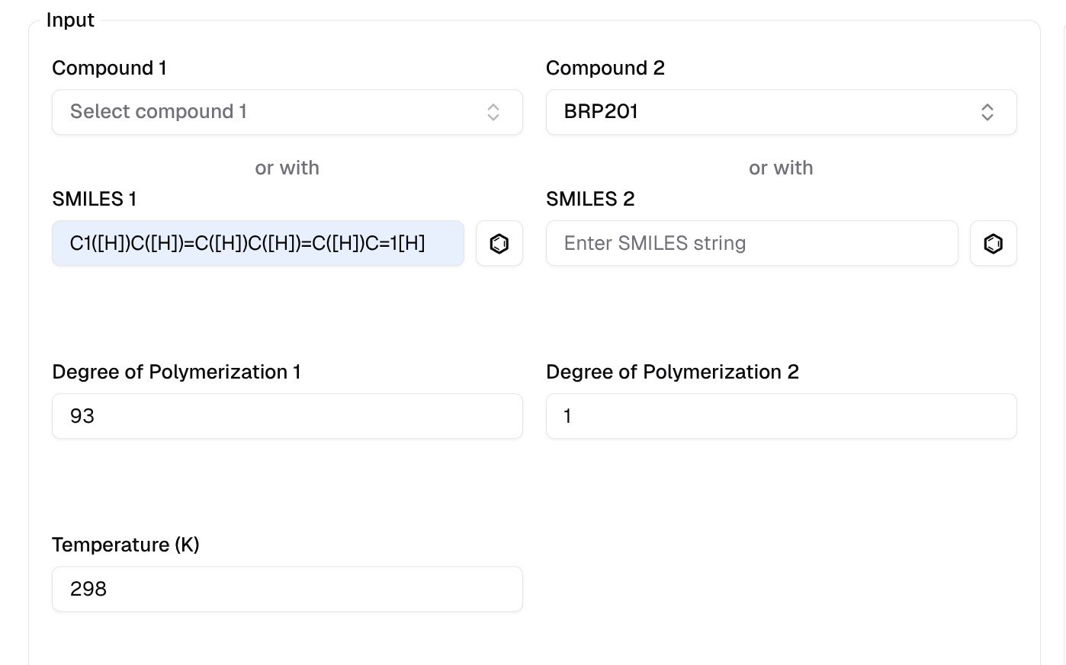Screen dimensions: 1066x665
Task: Click the 'Input' section heading
Action: (70, 20)
